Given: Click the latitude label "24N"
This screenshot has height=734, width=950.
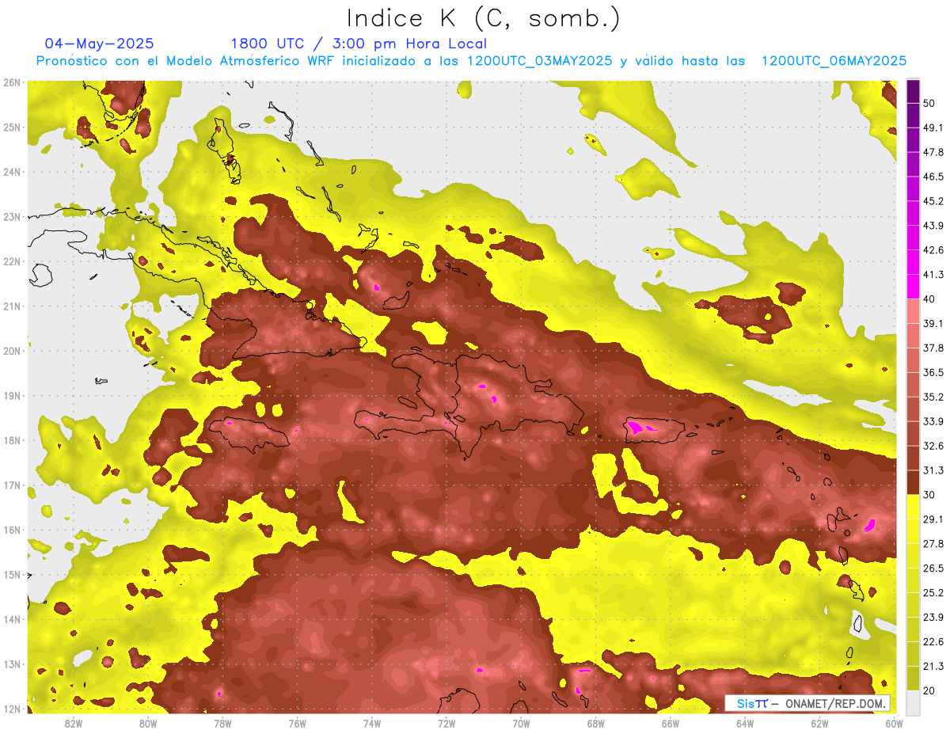Looking at the screenshot, I should pyautogui.click(x=12, y=172).
